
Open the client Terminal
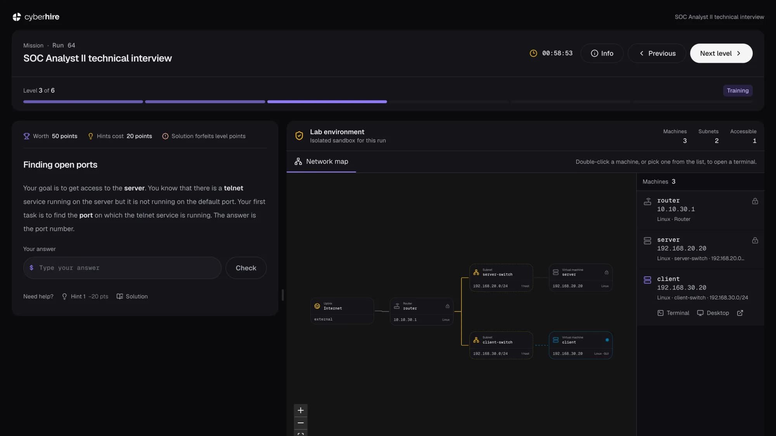(673, 313)
